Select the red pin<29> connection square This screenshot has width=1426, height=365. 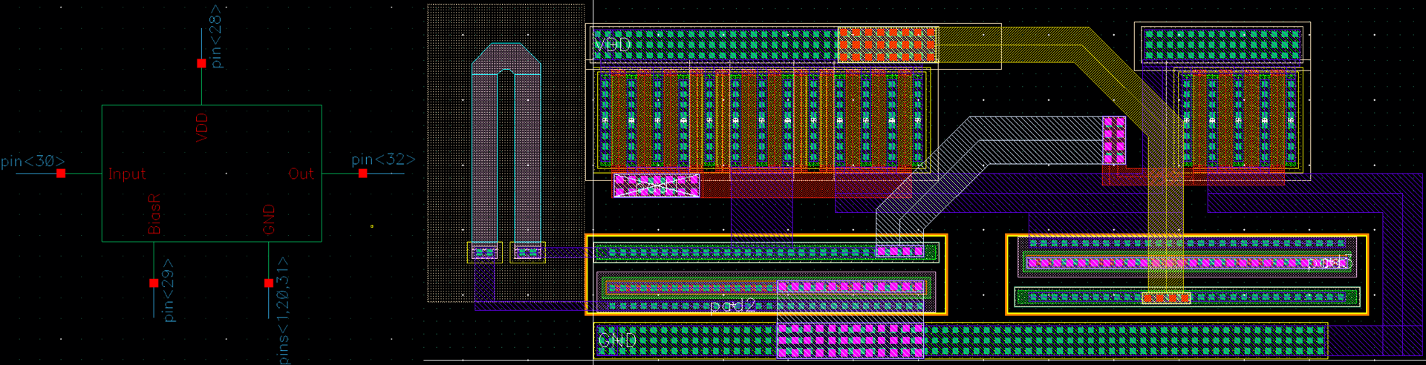tap(154, 283)
